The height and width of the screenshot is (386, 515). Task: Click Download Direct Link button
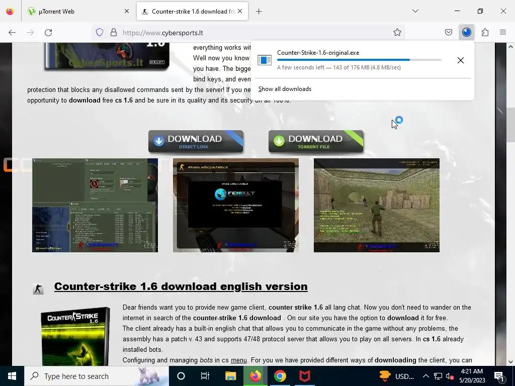pos(196,141)
